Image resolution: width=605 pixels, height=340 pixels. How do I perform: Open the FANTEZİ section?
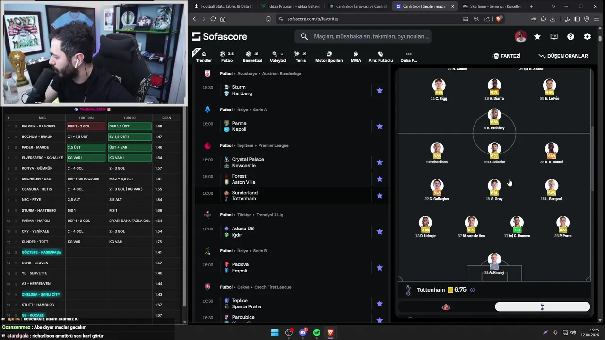[506, 56]
